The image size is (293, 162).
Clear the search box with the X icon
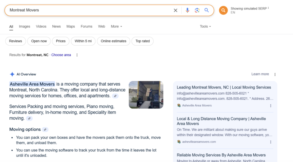pos(175,10)
